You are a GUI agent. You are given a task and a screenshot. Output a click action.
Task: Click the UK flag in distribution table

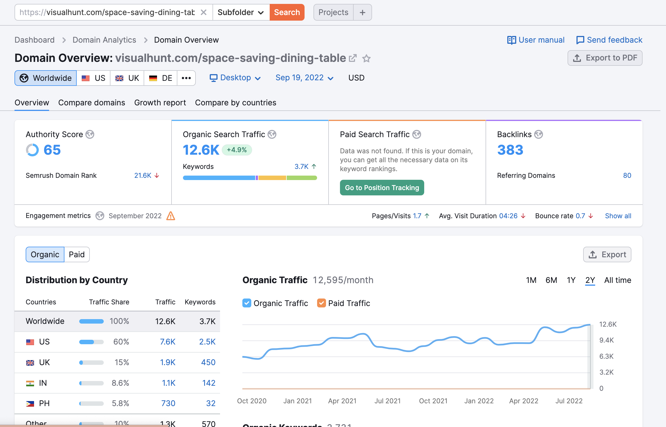pyautogui.click(x=30, y=363)
